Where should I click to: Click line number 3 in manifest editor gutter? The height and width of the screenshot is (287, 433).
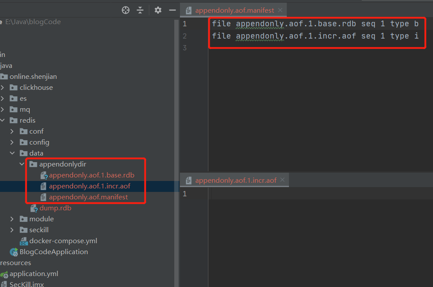pyautogui.click(x=185, y=48)
